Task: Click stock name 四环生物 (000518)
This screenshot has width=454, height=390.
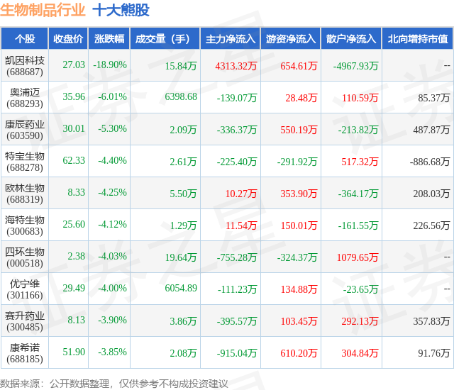Action: pyautogui.click(x=25, y=257)
